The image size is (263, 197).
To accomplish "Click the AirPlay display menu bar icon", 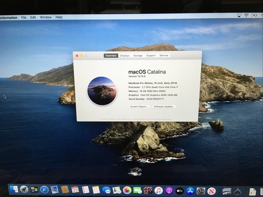I will tap(239, 15).
